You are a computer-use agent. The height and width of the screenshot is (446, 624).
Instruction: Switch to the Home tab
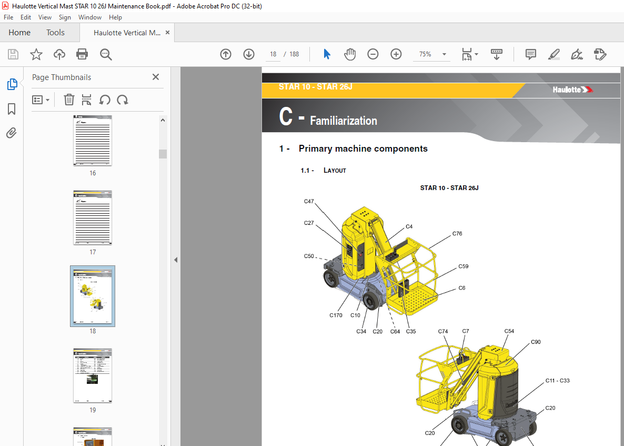point(19,33)
